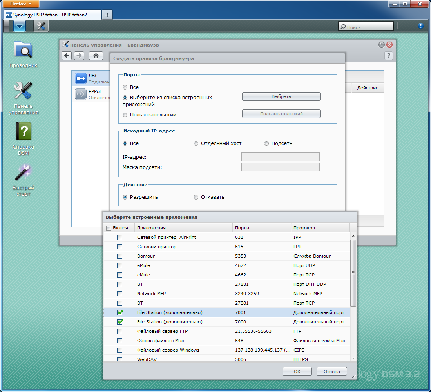The image size is (431, 392).
Task: Cancel with Отмена button
Action: point(331,372)
